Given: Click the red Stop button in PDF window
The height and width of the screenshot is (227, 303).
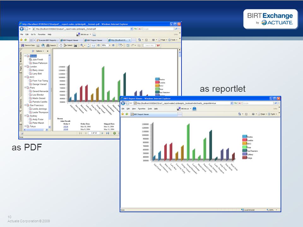Looking at the screenshot, I should tap(140, 29).
